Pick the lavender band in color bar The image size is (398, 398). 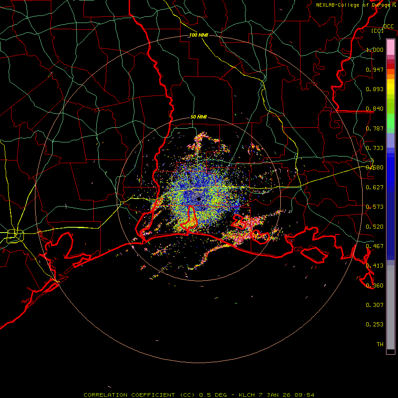[390, 140]
